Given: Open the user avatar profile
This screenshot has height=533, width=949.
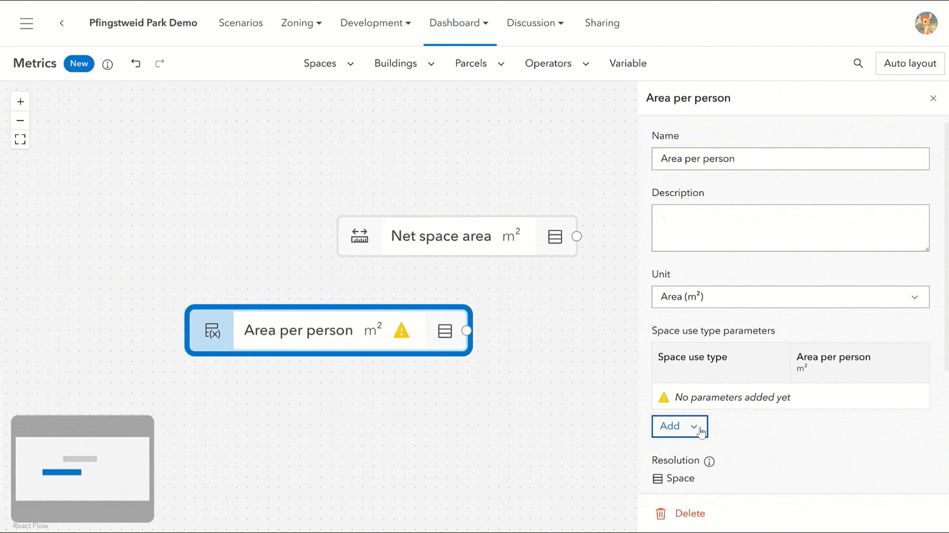Looking at the screenshot, I should pyautogui.click(x=926, y=23).
